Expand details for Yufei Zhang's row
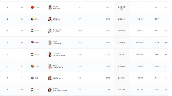Viewport: 172px width, 96px height. pos(166,7)
